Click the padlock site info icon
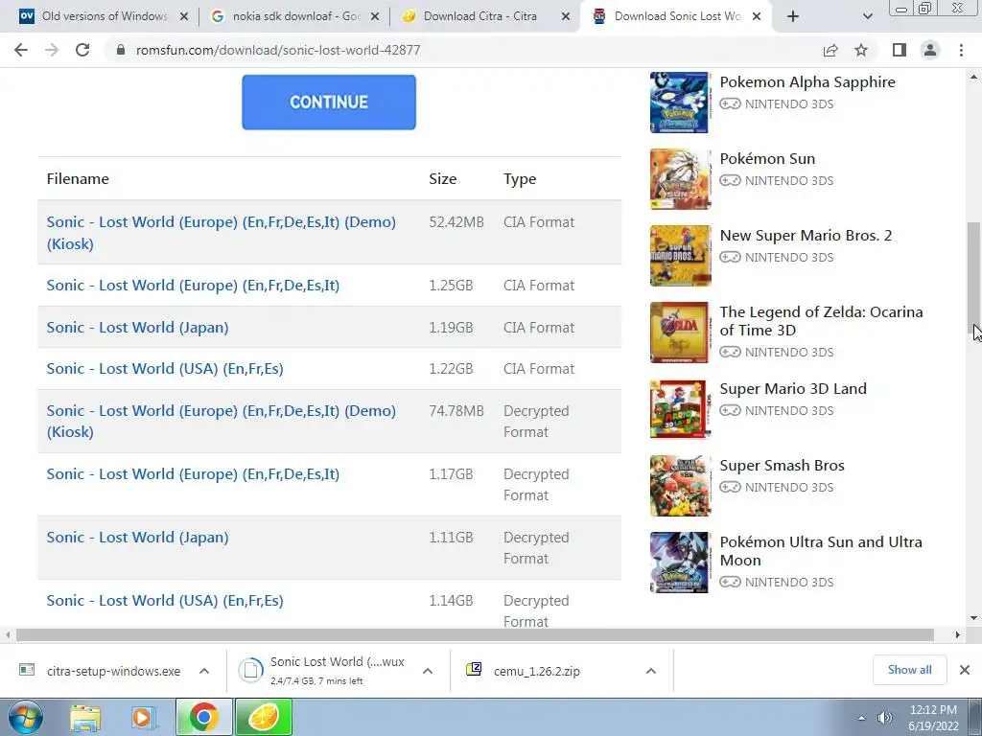Image resolution: width=982 pixels, height=736 pixels. (x=120, y=50)
